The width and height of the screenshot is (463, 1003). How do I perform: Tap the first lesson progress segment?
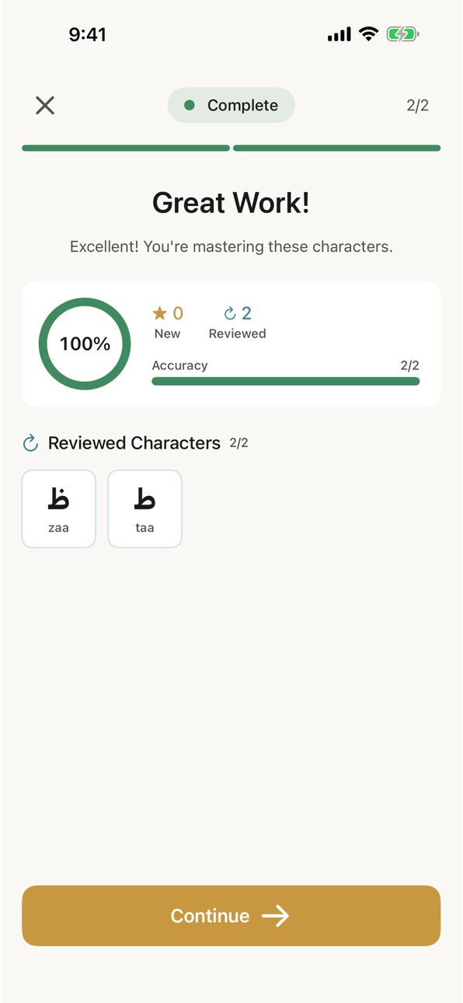(x=126, y=148)
